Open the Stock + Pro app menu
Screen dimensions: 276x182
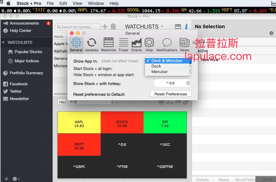(29, 3)
